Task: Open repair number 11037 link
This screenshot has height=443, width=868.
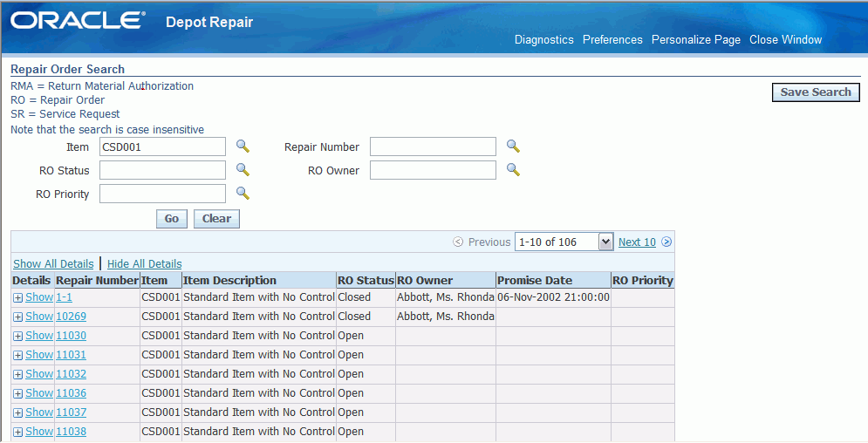Action: click(71, 412)
